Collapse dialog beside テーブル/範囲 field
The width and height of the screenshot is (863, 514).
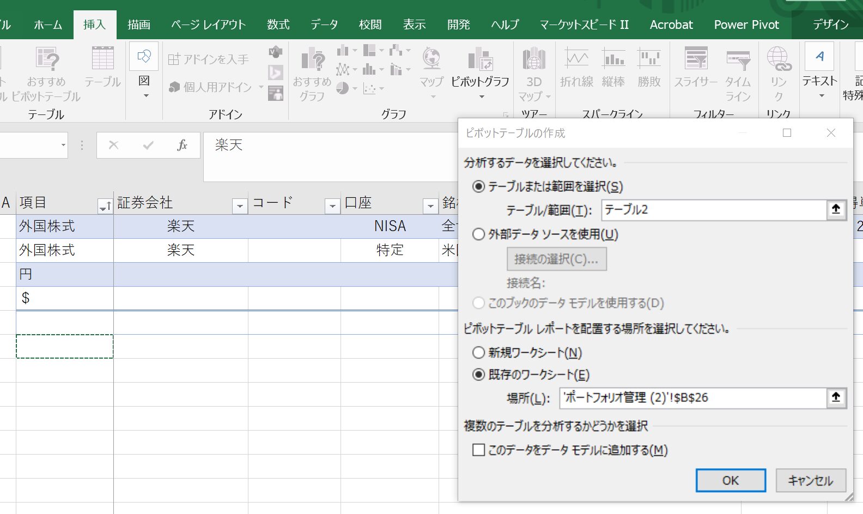tap(836, 210)
